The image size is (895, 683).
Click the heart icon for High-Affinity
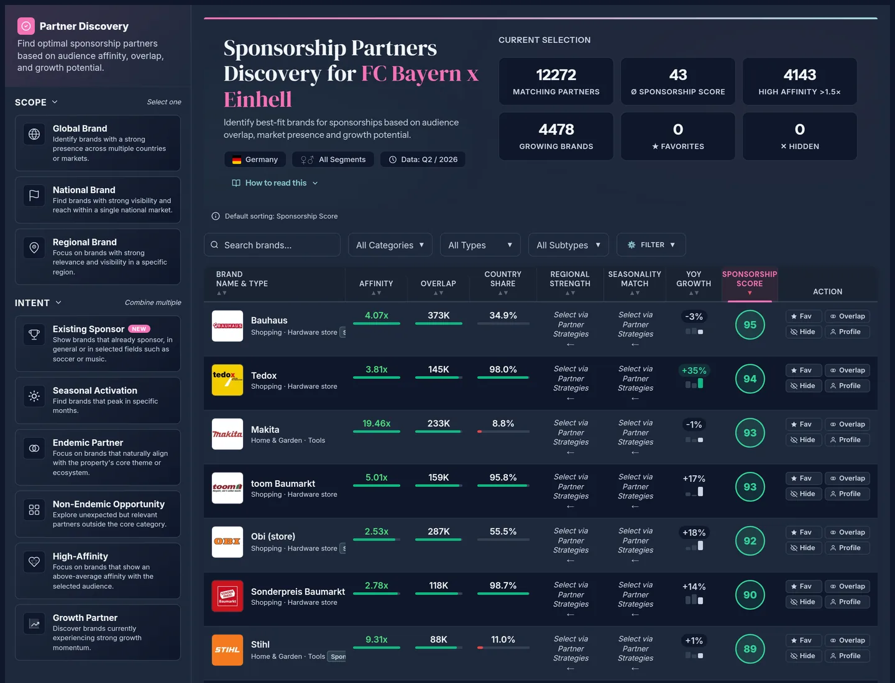click(34, 562)
